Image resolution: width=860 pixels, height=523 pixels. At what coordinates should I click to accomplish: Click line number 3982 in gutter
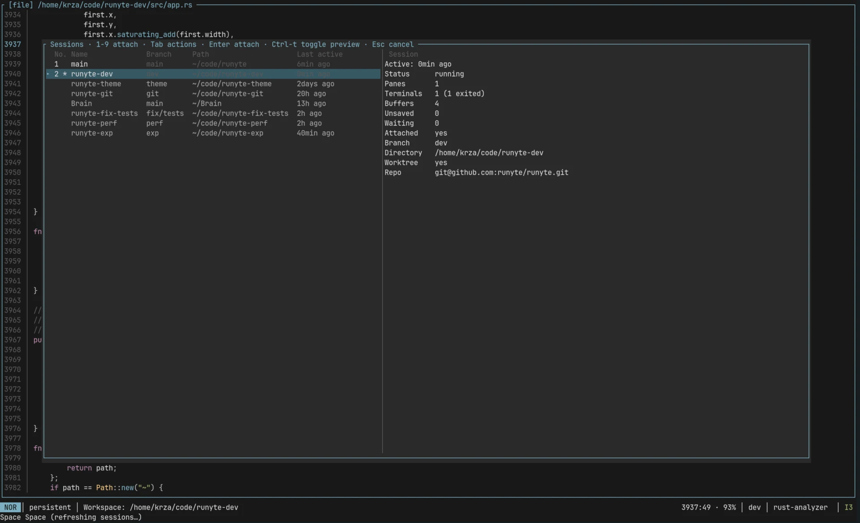tap(13, 488)
